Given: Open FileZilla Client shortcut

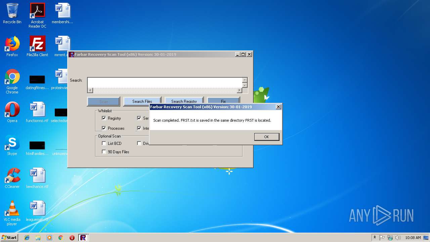Looking at the screenshot, I should pos(37,46).
